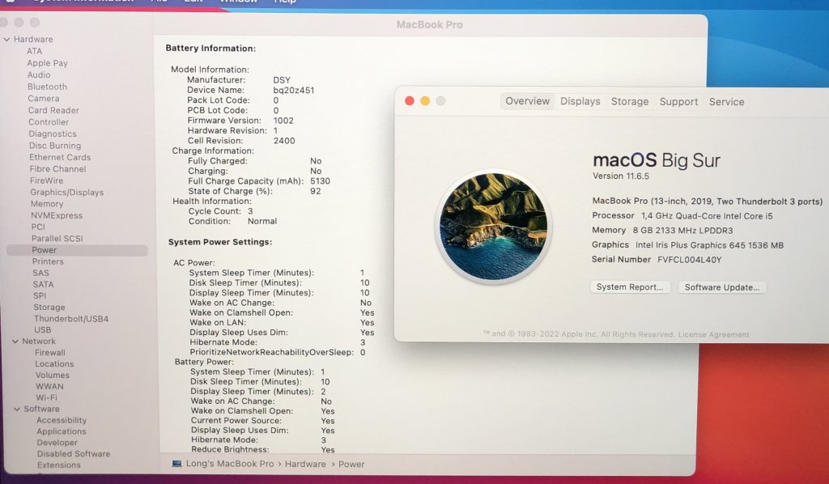The width and height of the screenshot is (829, 484).
Task: Click Hardware in the bottom path bar
Action: click(x=305, y=464)
